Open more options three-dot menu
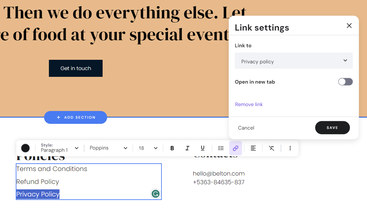 click(x=290, y=148)
